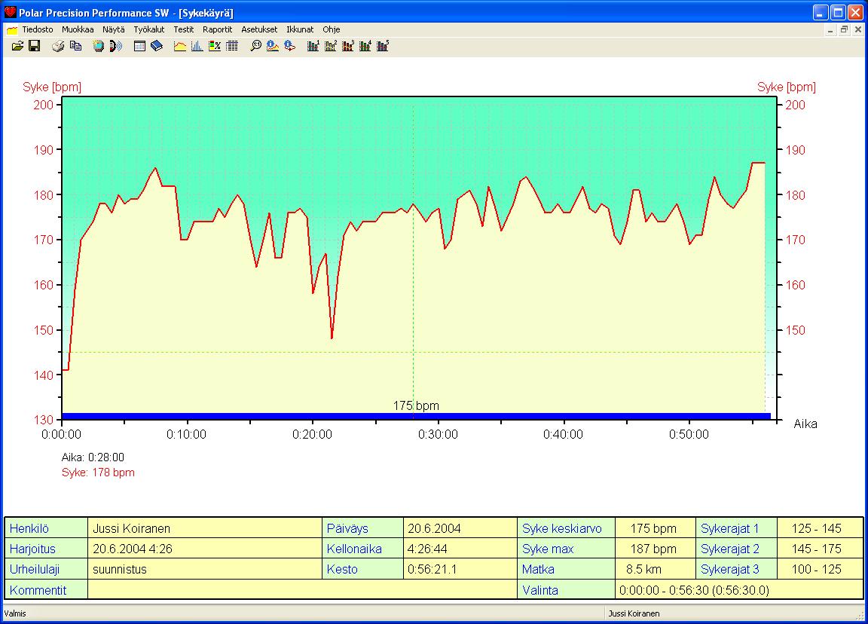Image resolution: width=868 pixels, height=624 pixels.
Task: Open the Työkalut menu
Action: coord(148,29)
